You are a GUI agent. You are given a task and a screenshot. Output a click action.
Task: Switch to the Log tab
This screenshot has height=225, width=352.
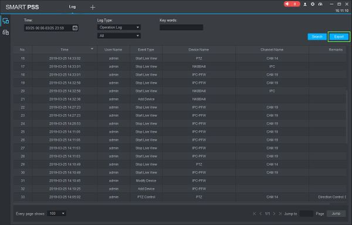coord(72,6)
